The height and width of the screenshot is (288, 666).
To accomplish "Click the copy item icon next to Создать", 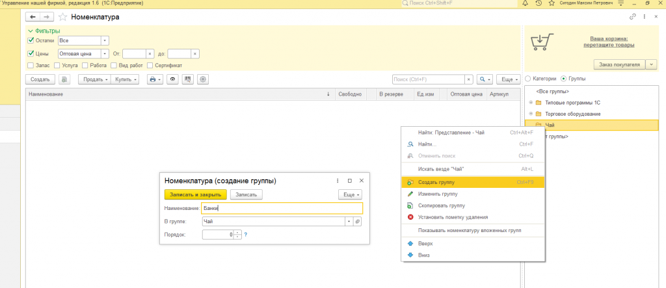I will tap(64, 79).
